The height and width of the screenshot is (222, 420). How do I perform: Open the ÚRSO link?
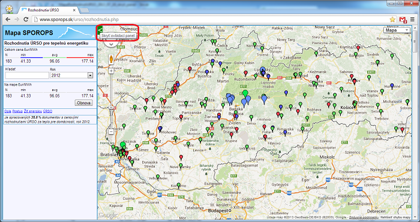pyautogui.click(x=47, y=111)
